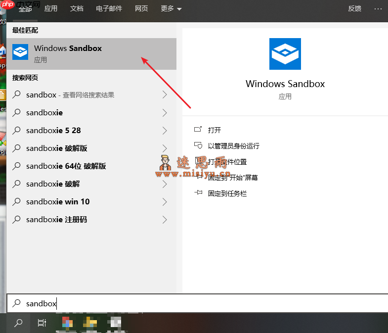Screen dimensions: 388x333
Task: Click the first pixelated taskbar app icon
Action: (67, 323)
